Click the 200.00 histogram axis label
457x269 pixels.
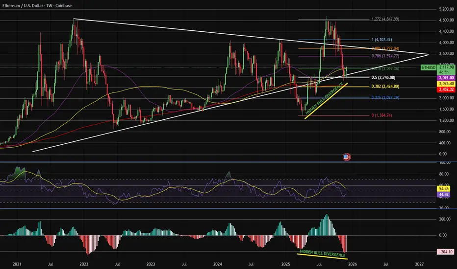(444, 219)
